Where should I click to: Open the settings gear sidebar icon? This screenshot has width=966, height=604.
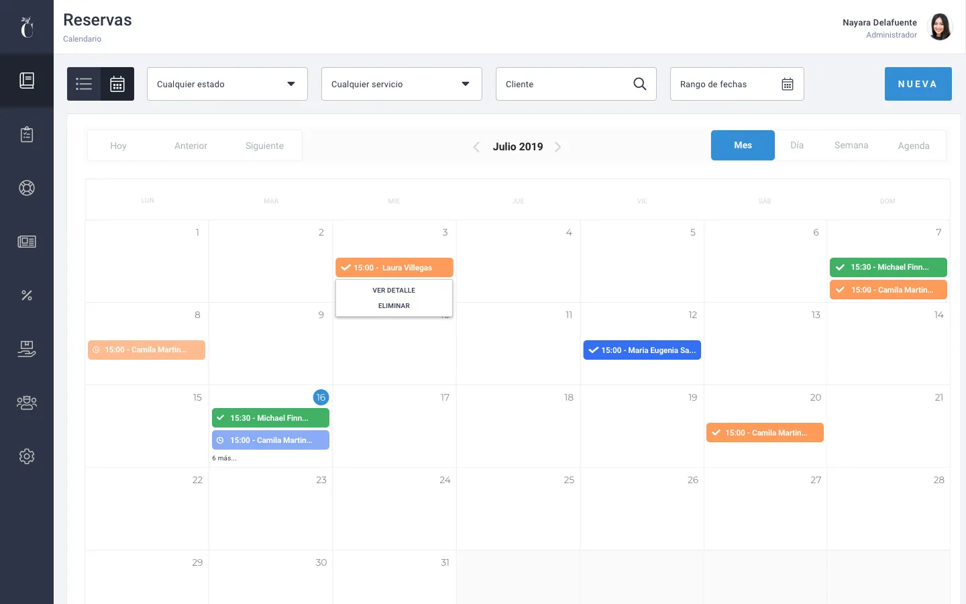(27, 456)
